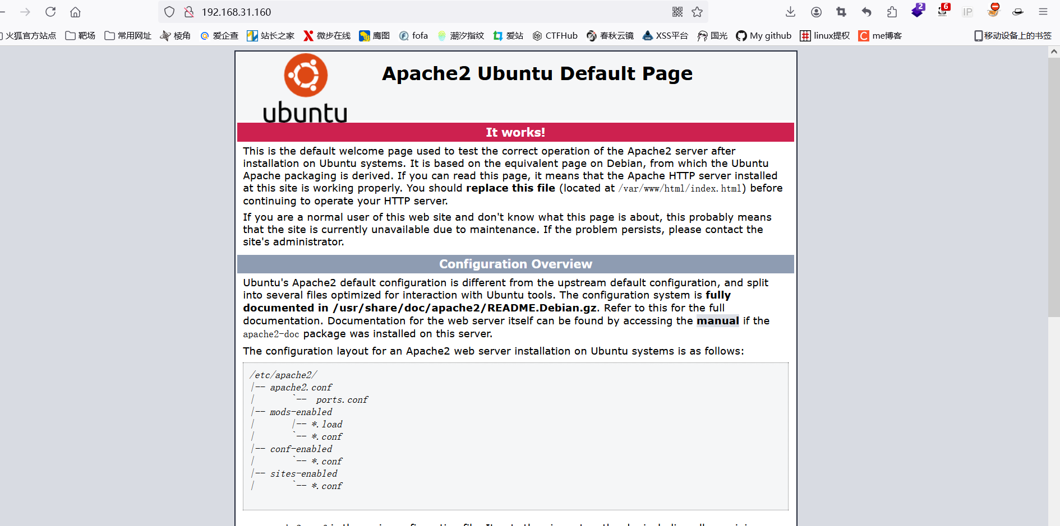
Task: Open the XSS平台 bookmark
Action: 665,36
